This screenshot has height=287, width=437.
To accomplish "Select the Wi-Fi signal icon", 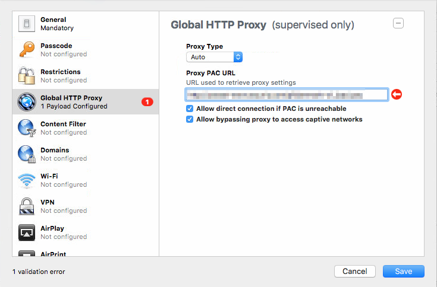I will (27, 180).
